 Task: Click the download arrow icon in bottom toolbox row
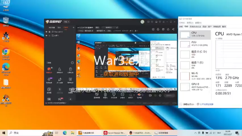click(x=70, y=99)
